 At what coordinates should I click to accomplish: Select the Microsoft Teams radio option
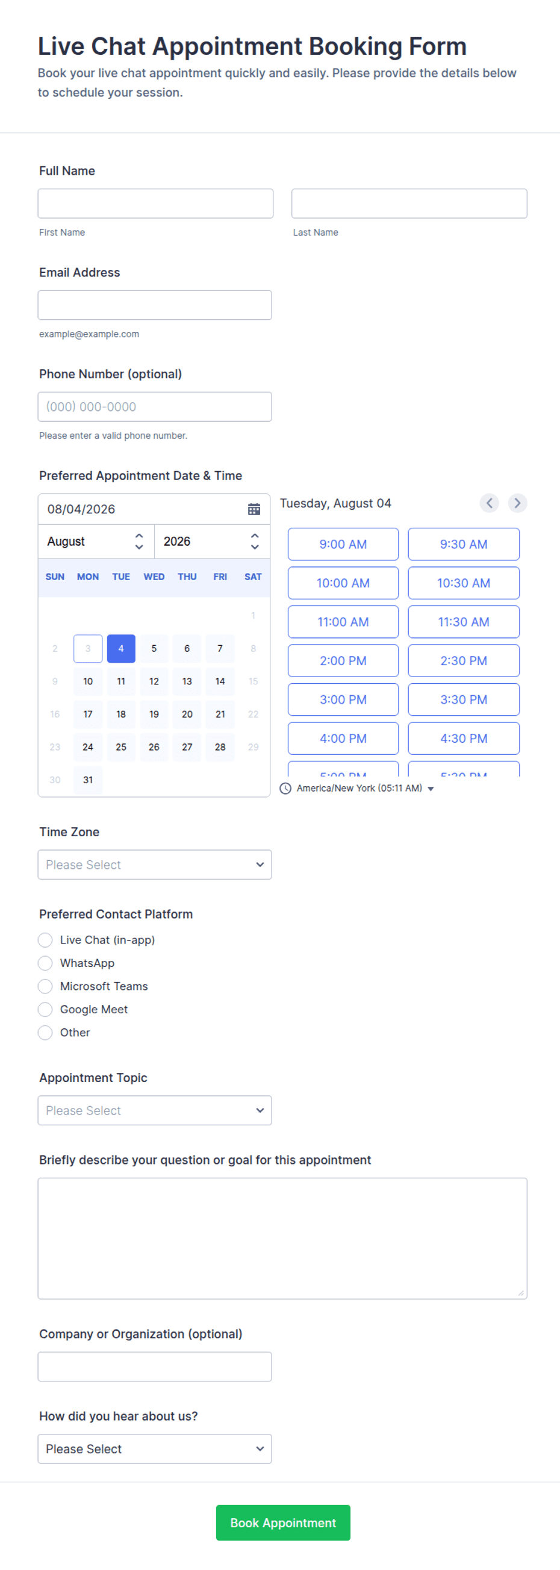tap(45, 986)
